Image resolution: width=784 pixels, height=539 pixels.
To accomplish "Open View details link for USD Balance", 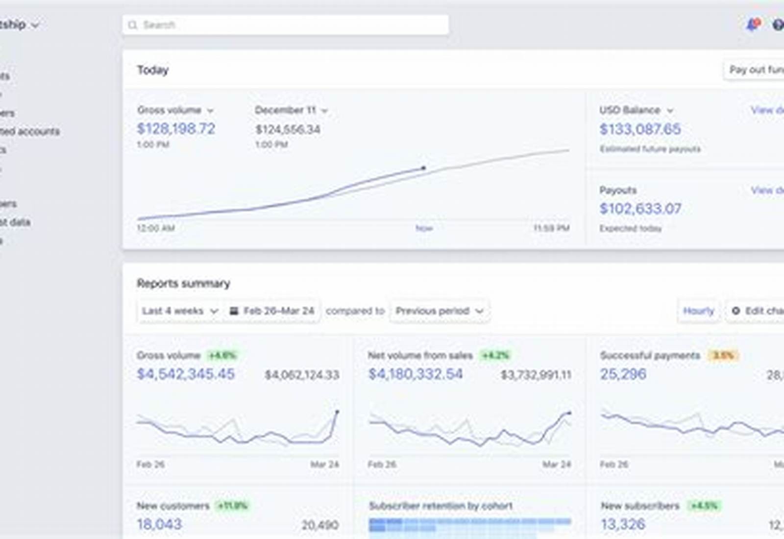I will (767, 110).
